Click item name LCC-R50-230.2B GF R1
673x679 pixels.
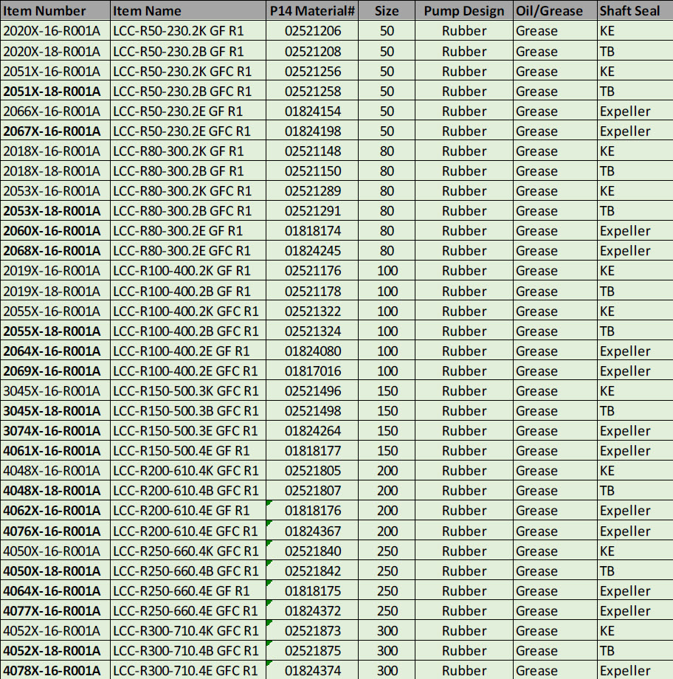[188, 51]
